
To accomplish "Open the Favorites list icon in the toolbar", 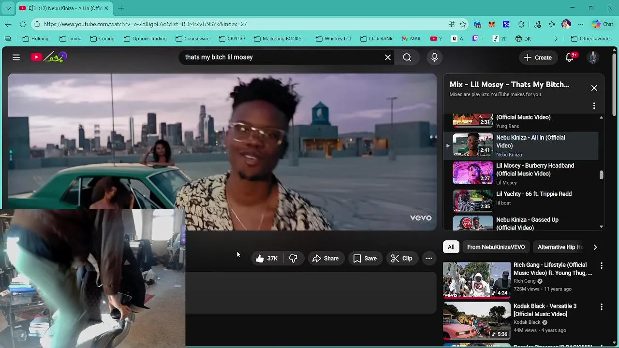I will (x=552, y=24).
